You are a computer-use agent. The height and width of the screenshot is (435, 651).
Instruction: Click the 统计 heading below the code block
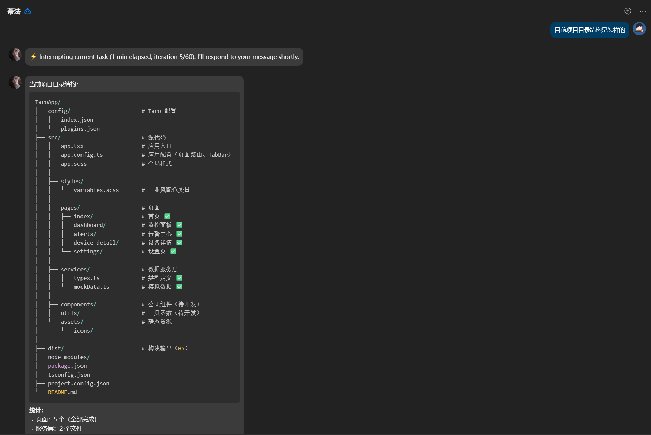(x=36, y=410)
